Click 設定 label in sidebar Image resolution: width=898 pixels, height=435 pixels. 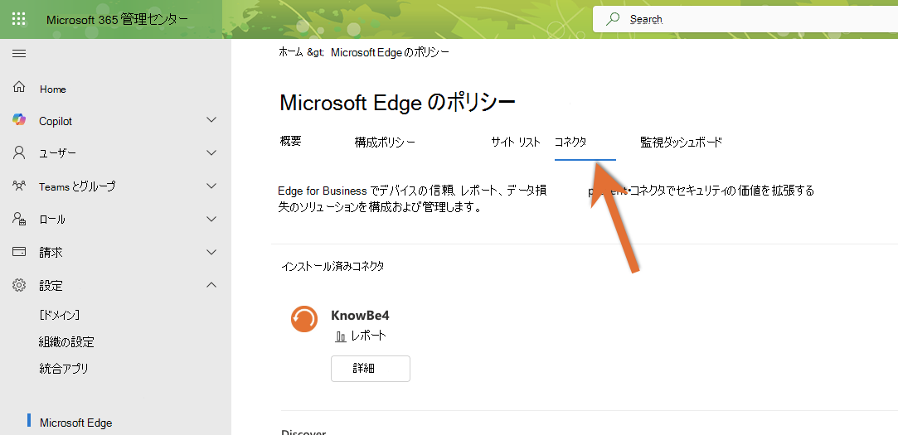[51, 286]
